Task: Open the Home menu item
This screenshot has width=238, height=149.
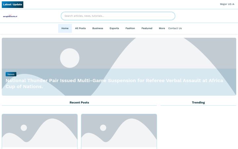Action: [x=65, y=28]
